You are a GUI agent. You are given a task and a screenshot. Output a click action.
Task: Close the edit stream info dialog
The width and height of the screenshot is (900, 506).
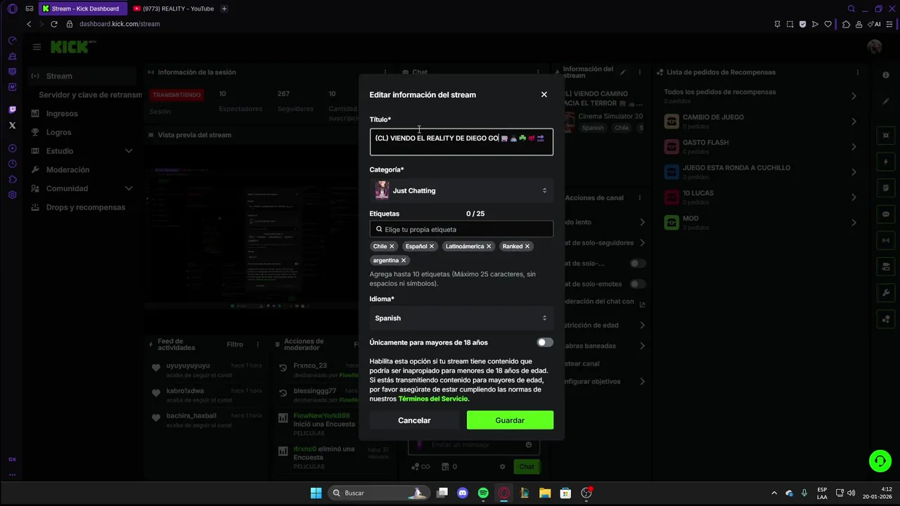tap(544, 94)
